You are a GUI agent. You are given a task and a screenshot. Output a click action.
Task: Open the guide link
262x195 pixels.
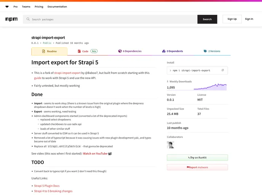[x=38, y=78]
